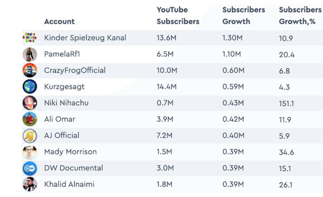Click CrazyFrogOfficial channel avatar
Viewport: 323px width, 197px height.
[x=30, y=70]
